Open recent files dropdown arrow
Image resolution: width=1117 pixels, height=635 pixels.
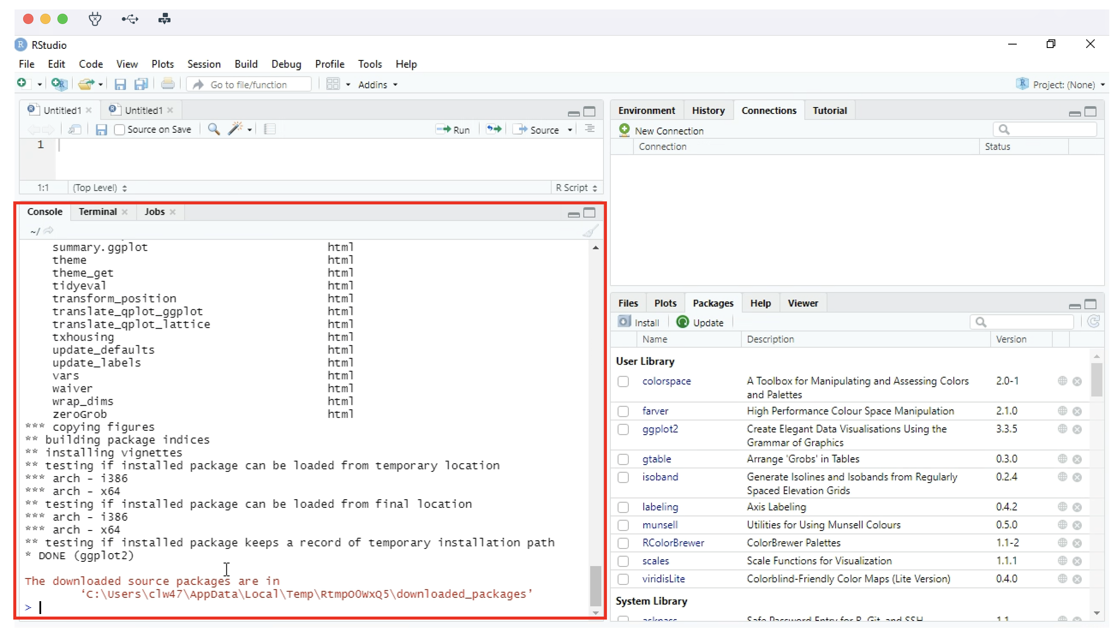point(100,84)
